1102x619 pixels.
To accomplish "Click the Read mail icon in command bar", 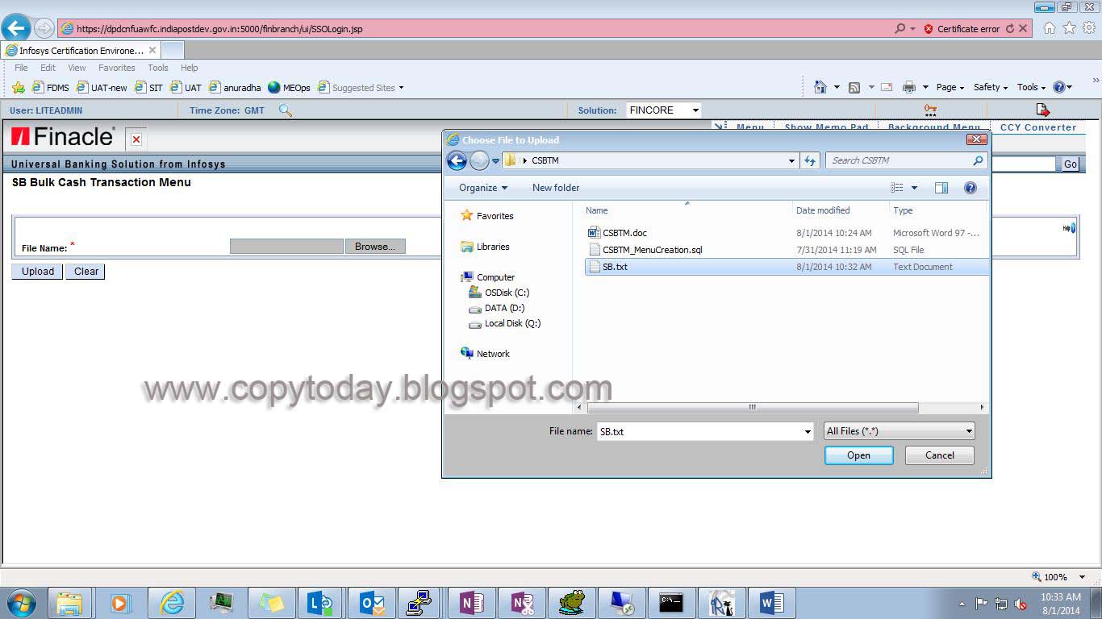I will click(887, 87).
